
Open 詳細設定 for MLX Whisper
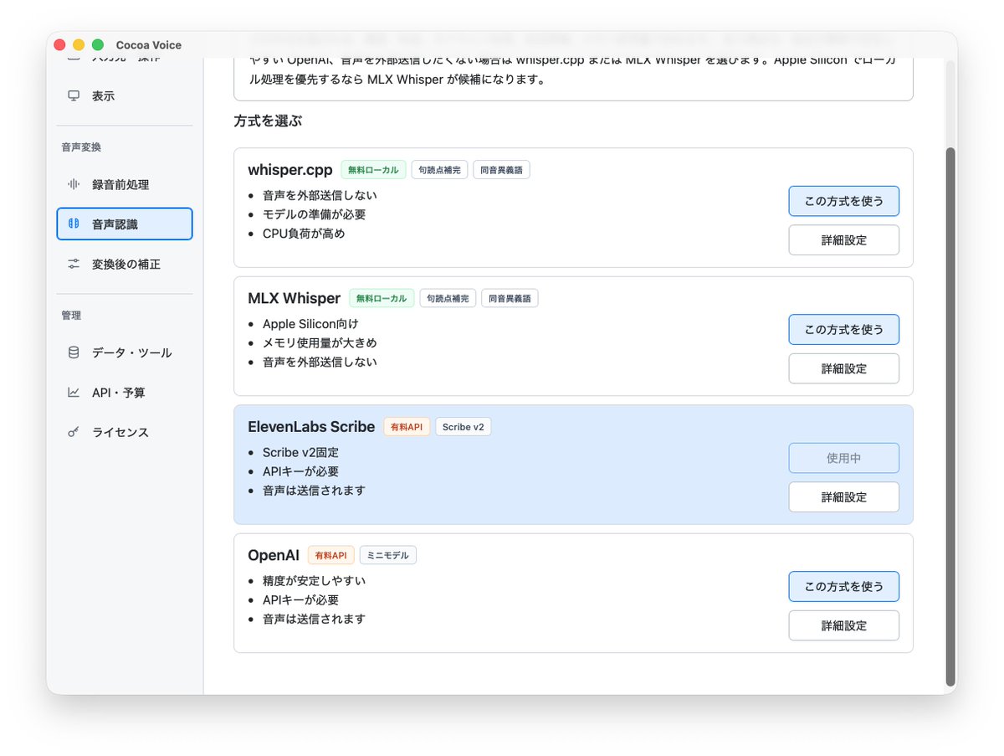pyautogui.click(x=843, y=368)
